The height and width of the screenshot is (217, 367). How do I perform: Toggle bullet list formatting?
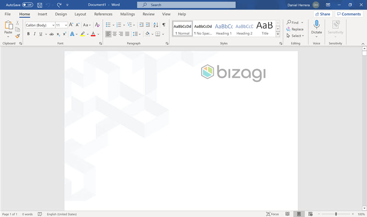coord(108,25)
